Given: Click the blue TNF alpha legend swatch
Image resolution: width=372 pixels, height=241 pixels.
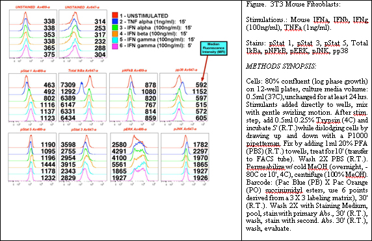Looking at the screenshot, I should (x=115, y=21).
